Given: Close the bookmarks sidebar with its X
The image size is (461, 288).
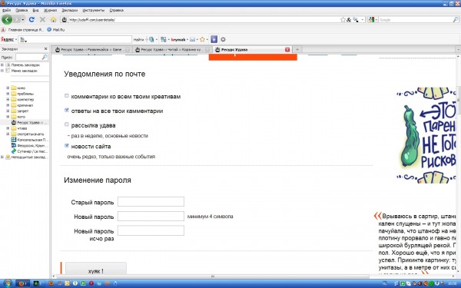Looking at the screenshot, I should pyautogui.click(x=45, y=49).
